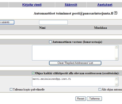Image resolution: width=122 pixels, height=104 pixels.
Task: Open the Asetukset settings link
Action: pyautogui.click(x=105, y=5)
